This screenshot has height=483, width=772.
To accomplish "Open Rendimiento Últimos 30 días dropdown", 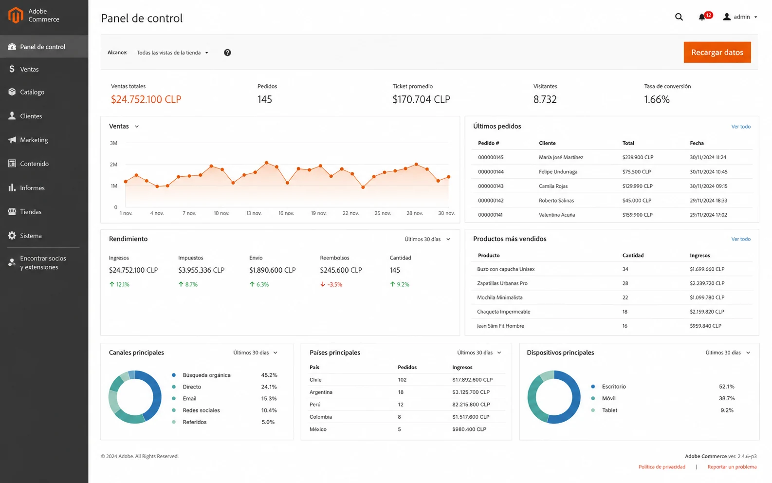I will [427, 239].
